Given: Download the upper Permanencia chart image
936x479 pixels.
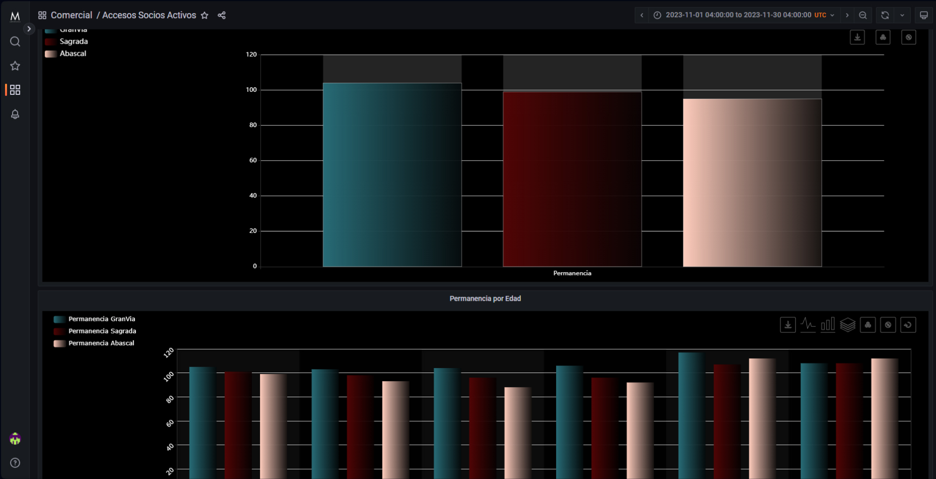Looking at the screenshot, I should (857, 37).
